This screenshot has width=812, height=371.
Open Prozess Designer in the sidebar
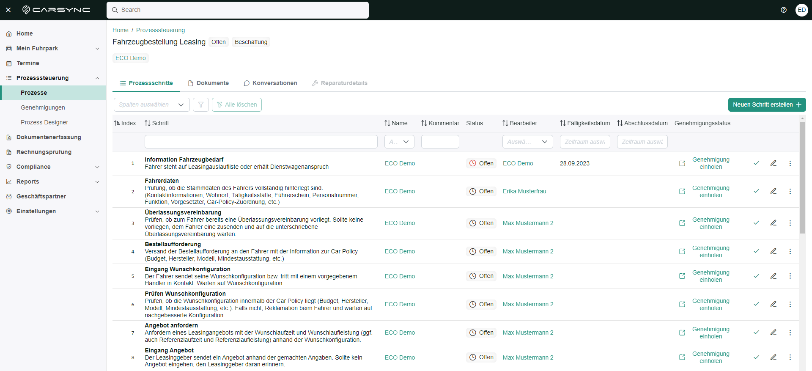pyautogui.click(x=44, y=122)
